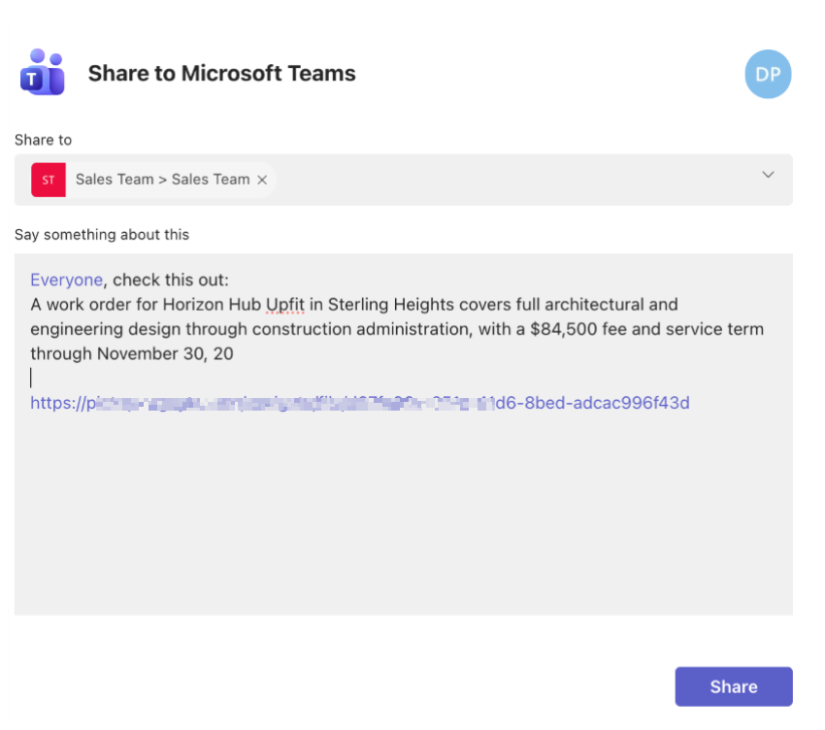Click into the message text area
The height and width of the screenshot is (730, 825).
404,434
